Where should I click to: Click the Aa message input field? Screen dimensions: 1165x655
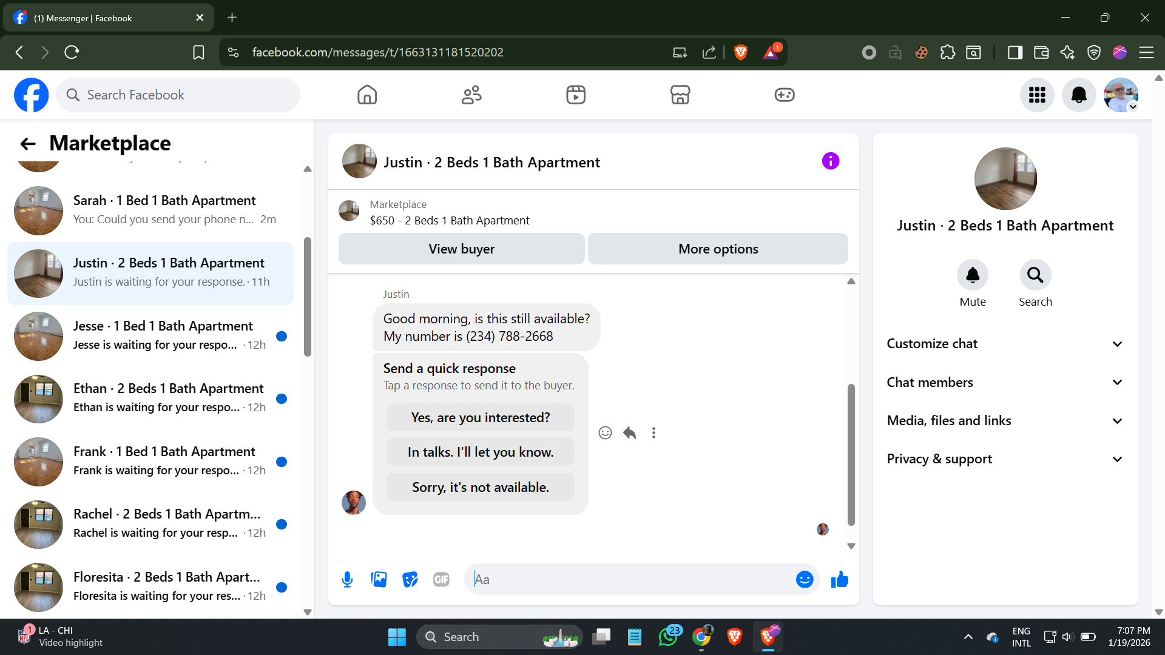coord(631,579)
